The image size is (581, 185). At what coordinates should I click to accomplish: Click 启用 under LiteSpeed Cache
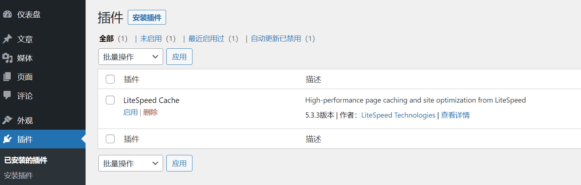[130, 112]
